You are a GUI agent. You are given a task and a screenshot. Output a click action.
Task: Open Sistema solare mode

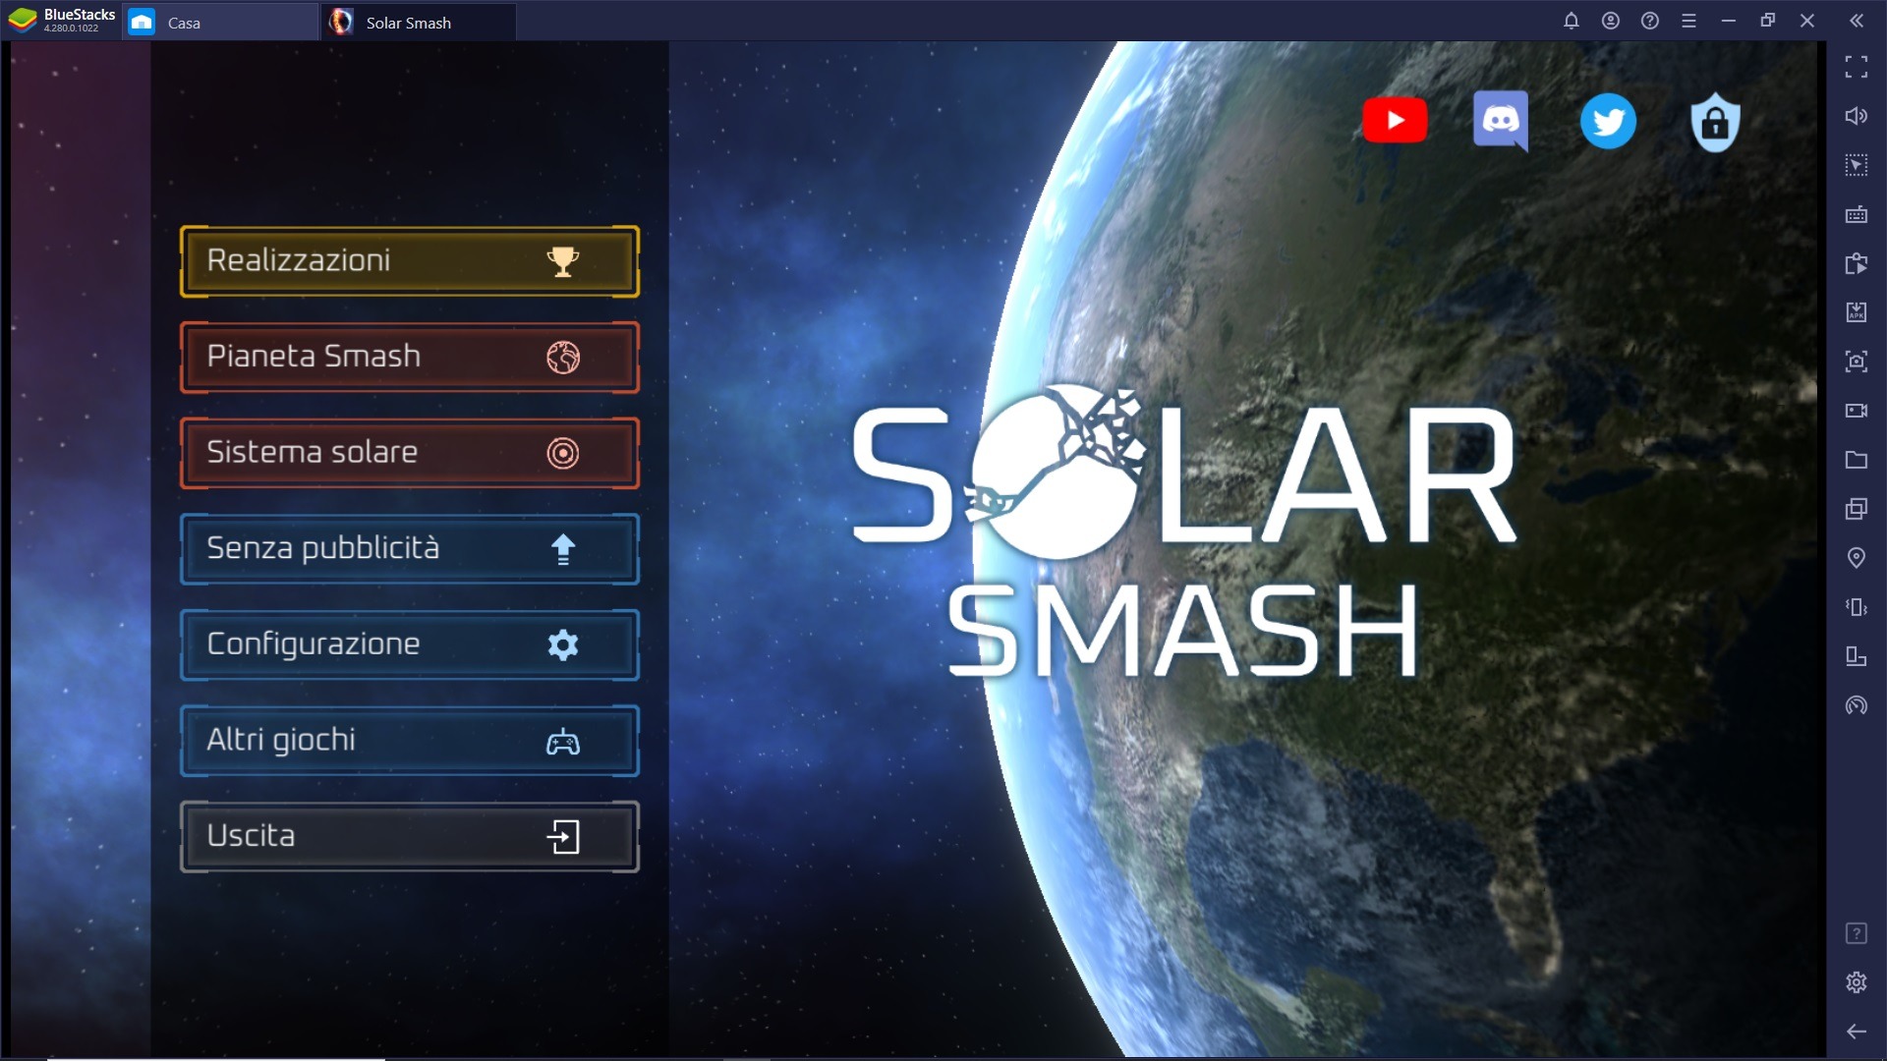click(x=410, y=453)
